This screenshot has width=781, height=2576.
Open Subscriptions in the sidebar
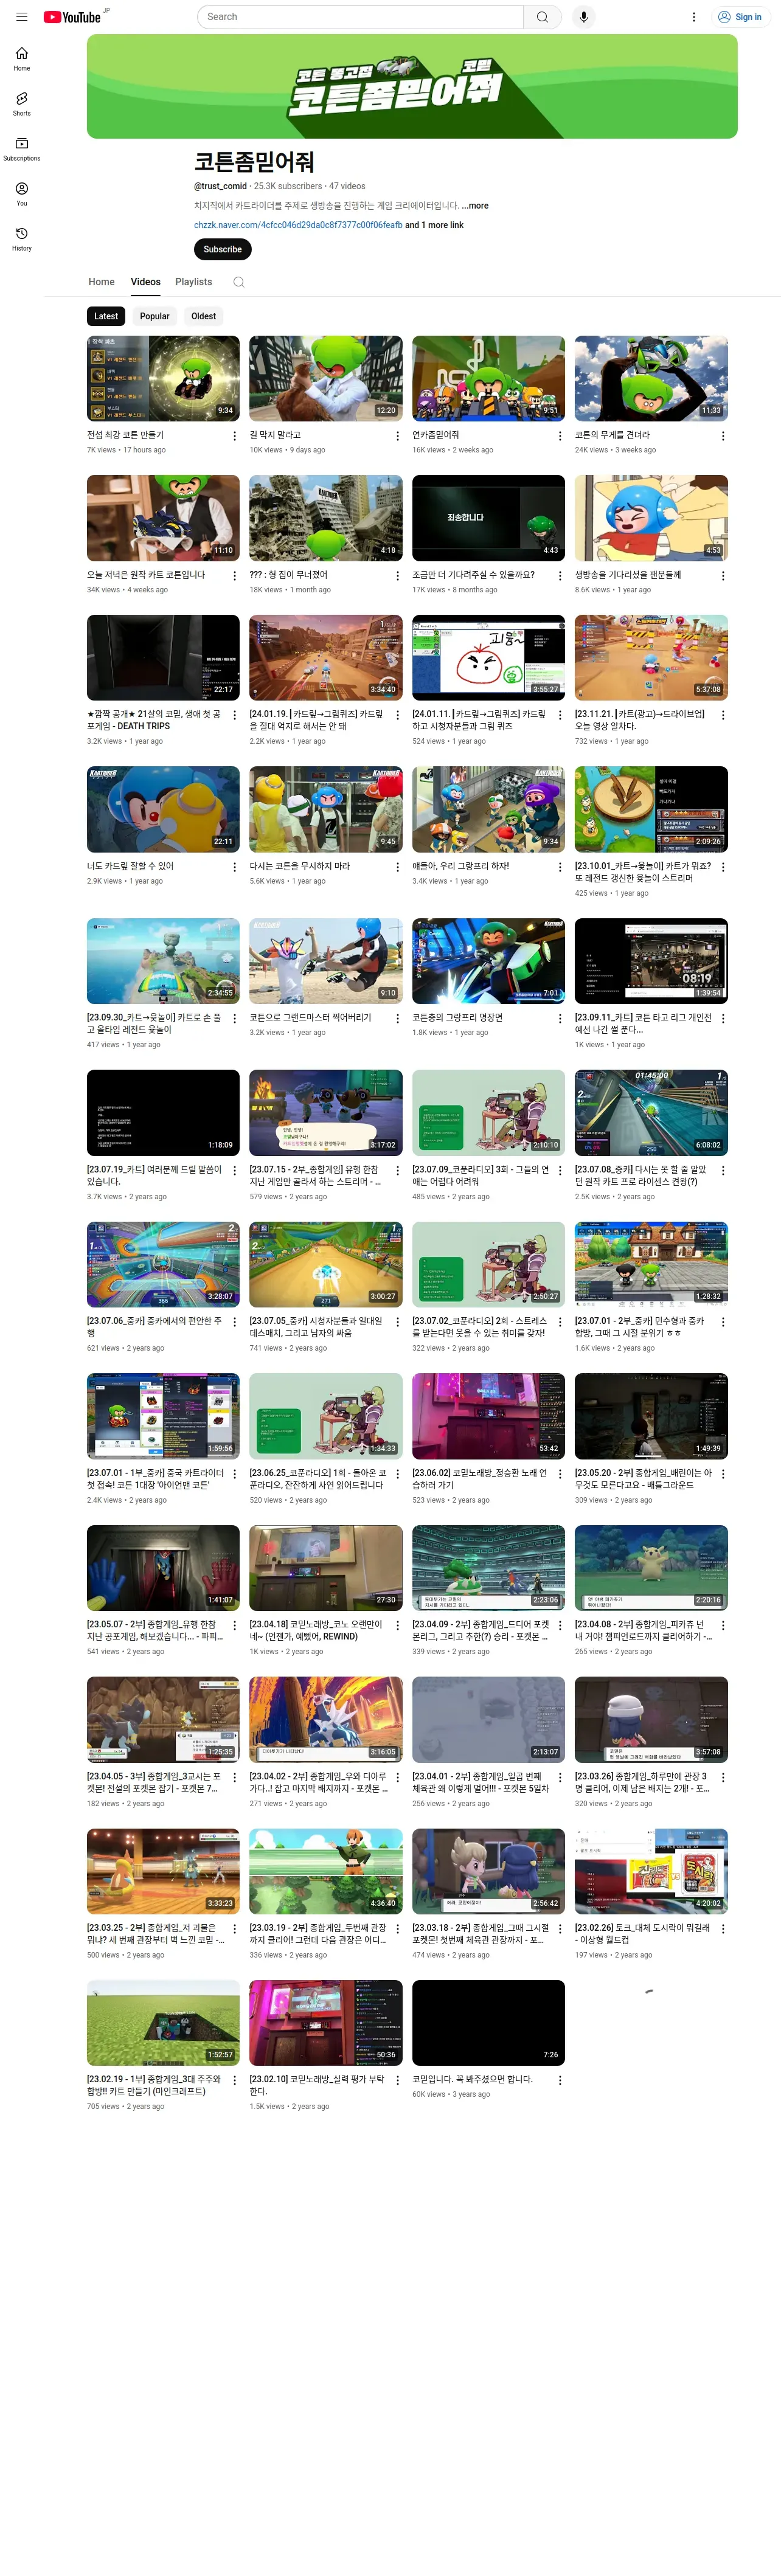pos(21,149)
